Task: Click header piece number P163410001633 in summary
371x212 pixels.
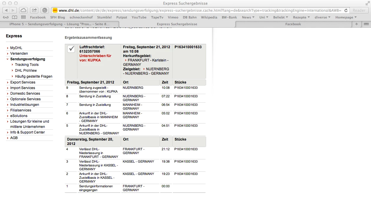Action: 188,47
